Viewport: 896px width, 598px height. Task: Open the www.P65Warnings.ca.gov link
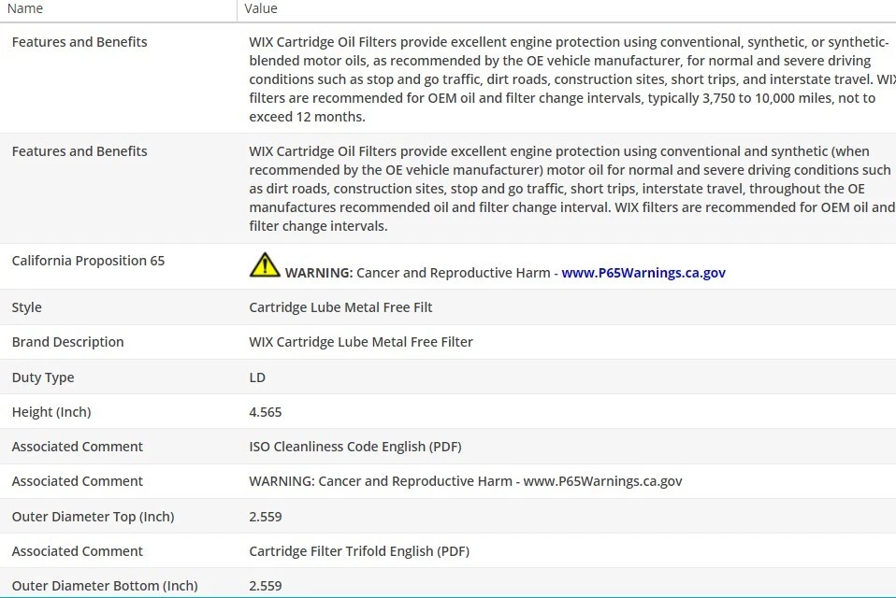[x=643, y=273]
